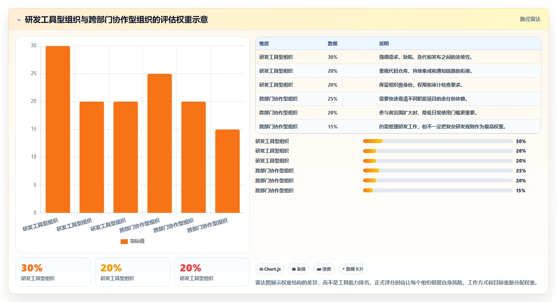Click the y-axis label 30 on the chart

[33, 46]
